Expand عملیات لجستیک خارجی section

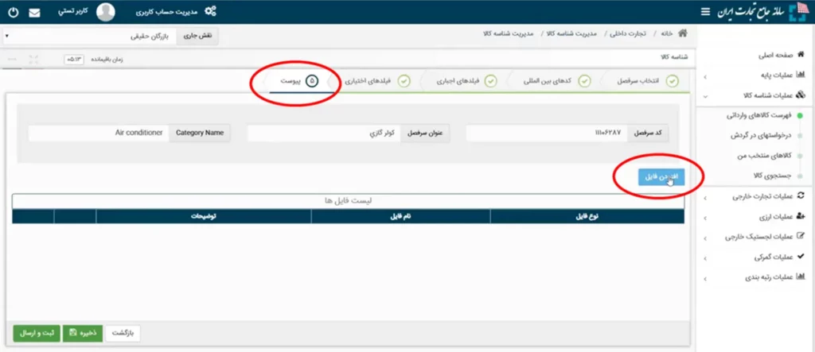[x=765, y=236]
